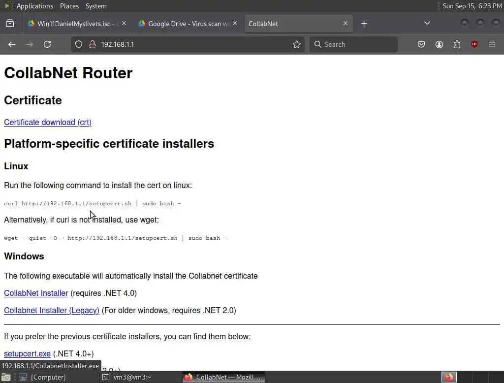Open the System menu
The width and height of the screenshot is (504, 383).
(96, 6)
